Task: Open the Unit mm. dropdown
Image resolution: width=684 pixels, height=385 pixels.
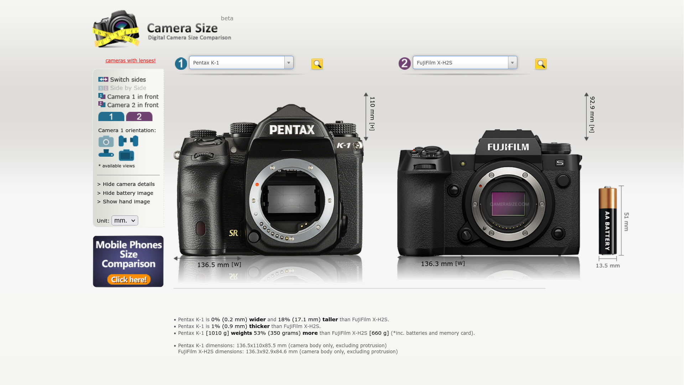Action: pyautogui.click(x=125, y=220)
